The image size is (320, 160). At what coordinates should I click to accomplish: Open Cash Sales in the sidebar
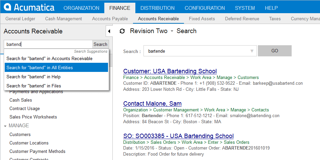[21, 100]
